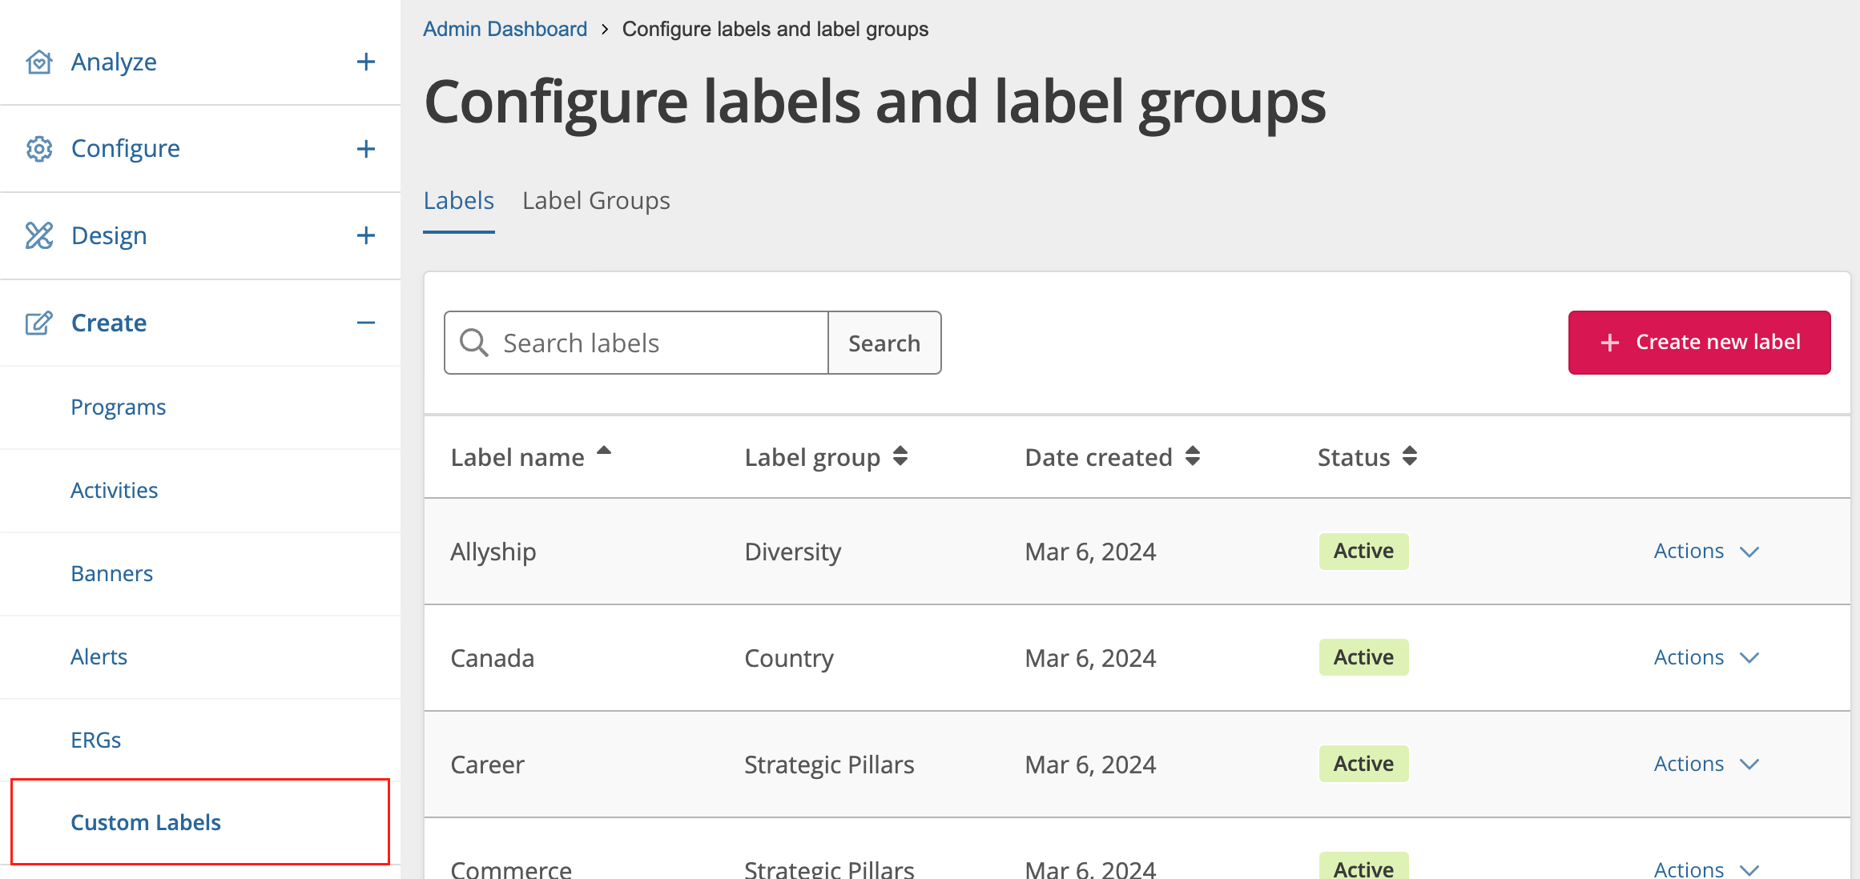Viewport: 1860px width, 879px height.
Task: Open Actions dropdown for Canada
Action: (1706, 658)
